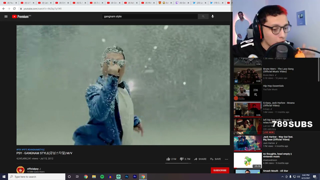Click the search magnifier button
The height and width of the screenshot is (180, 320).
(203, 16)
